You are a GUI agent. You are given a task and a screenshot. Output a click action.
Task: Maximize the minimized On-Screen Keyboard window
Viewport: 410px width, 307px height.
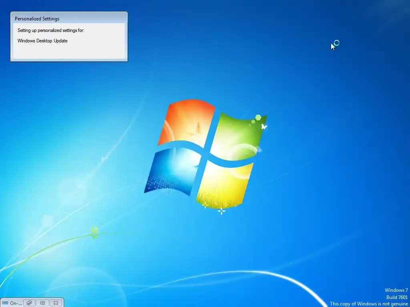(x=42, y=303)
